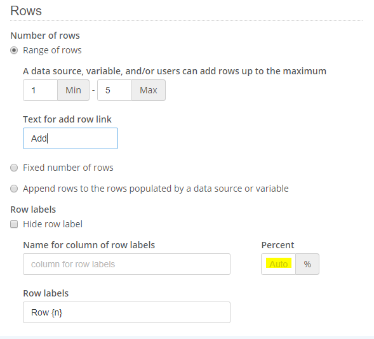The image size is (374, 339).
Task: Click the Percent label
Action: tap(278, 245)
